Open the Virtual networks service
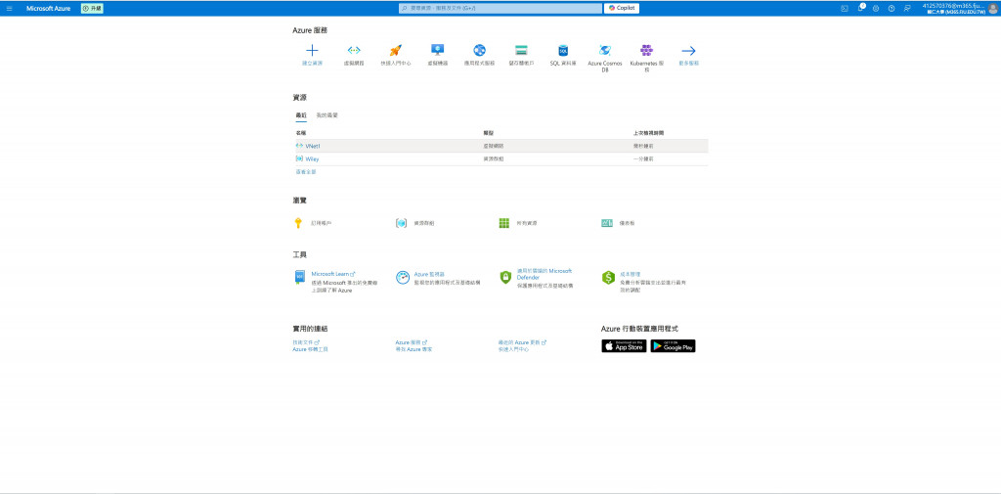1001x494 pixels. tap(354, 51)
